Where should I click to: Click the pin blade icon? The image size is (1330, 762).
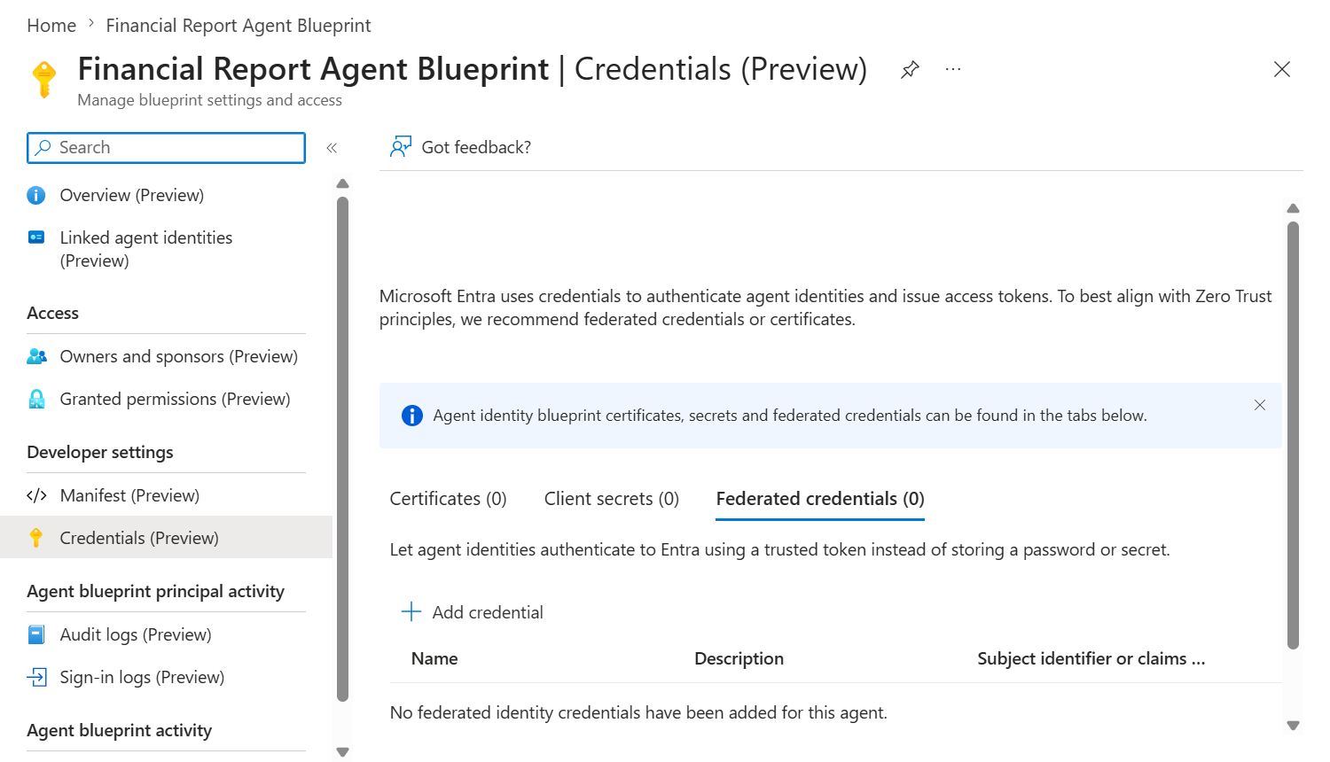(x=910, y=69)
